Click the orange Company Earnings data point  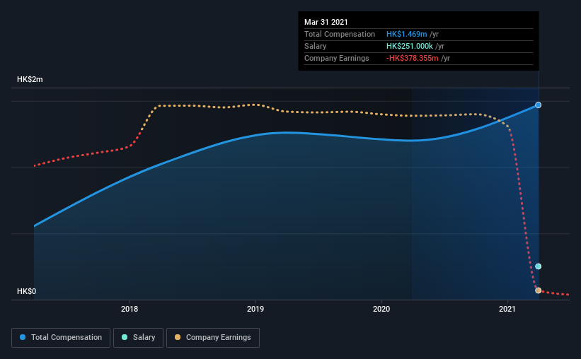pyautogui.click(x=538, y=290)
